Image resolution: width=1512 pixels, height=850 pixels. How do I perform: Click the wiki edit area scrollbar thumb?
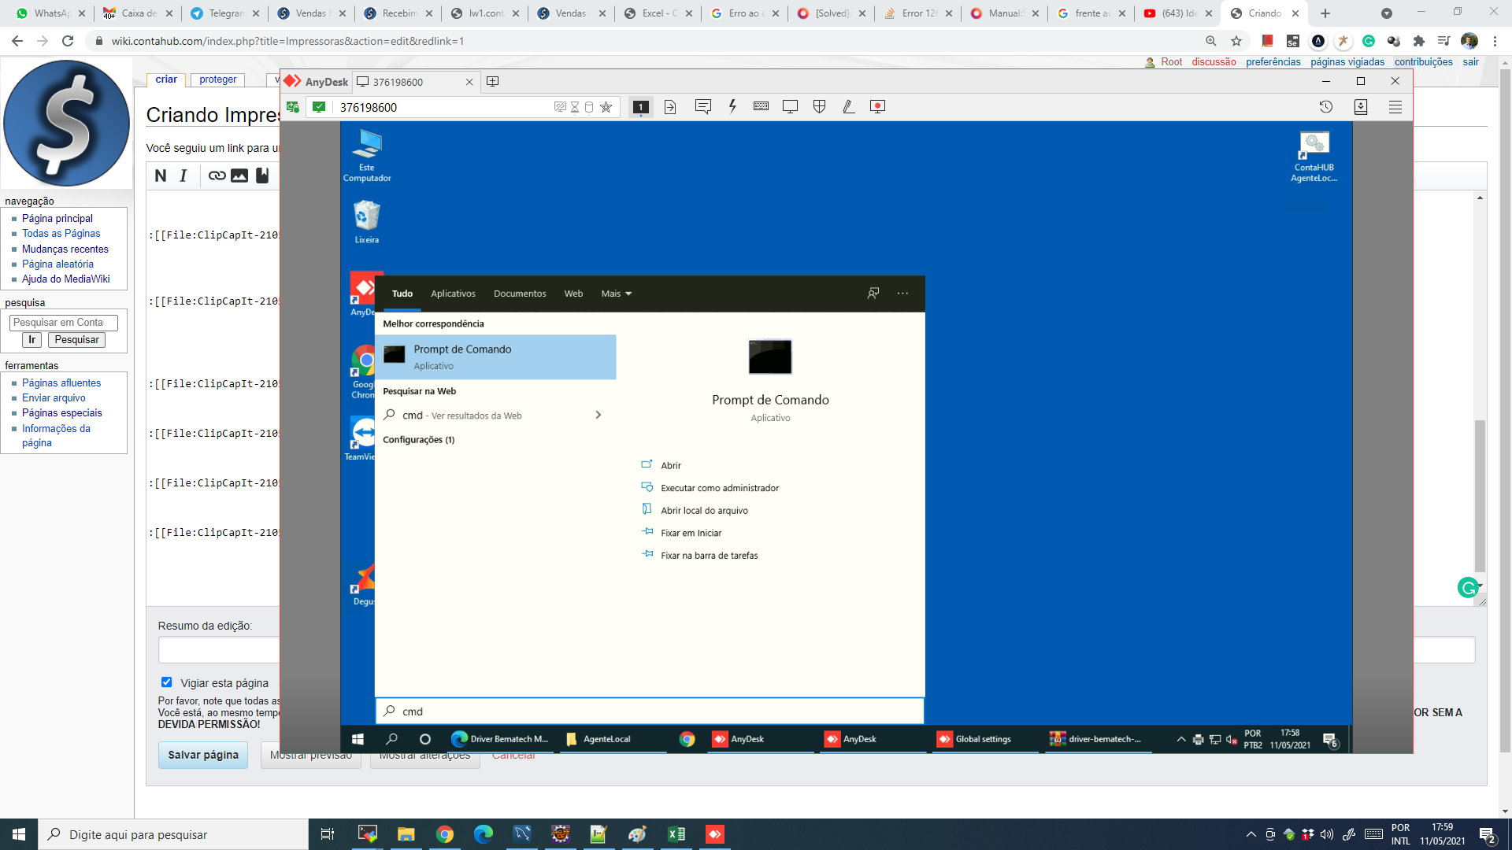[1480, 496]
